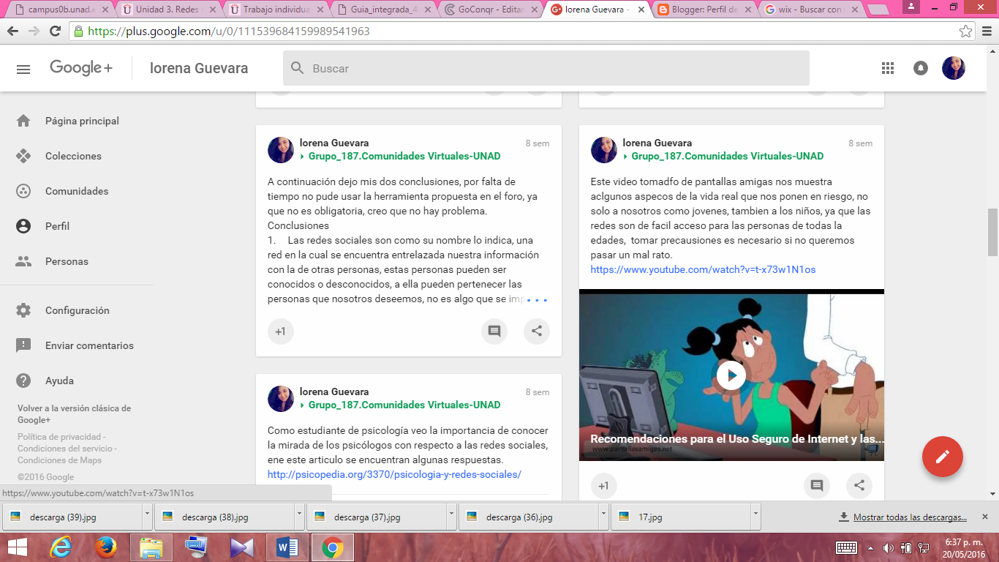Bookmark this page with the star icon

(x=965, y=31)
